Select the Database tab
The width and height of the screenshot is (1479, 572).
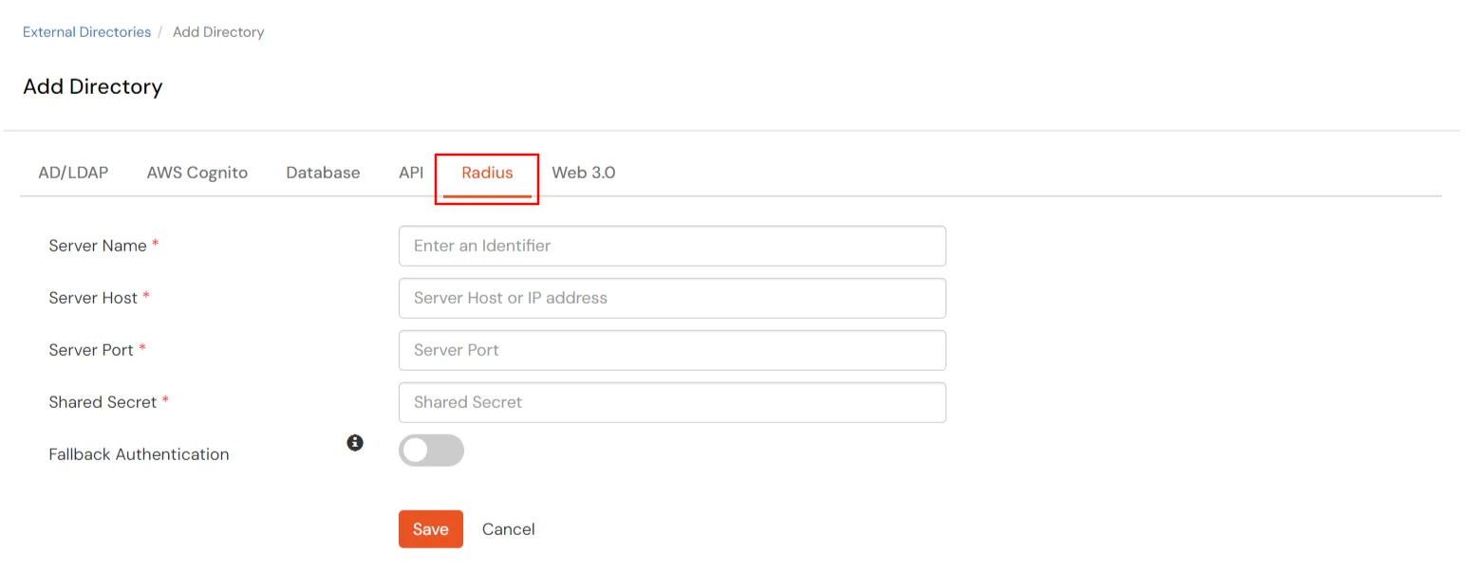click(323, 172)
